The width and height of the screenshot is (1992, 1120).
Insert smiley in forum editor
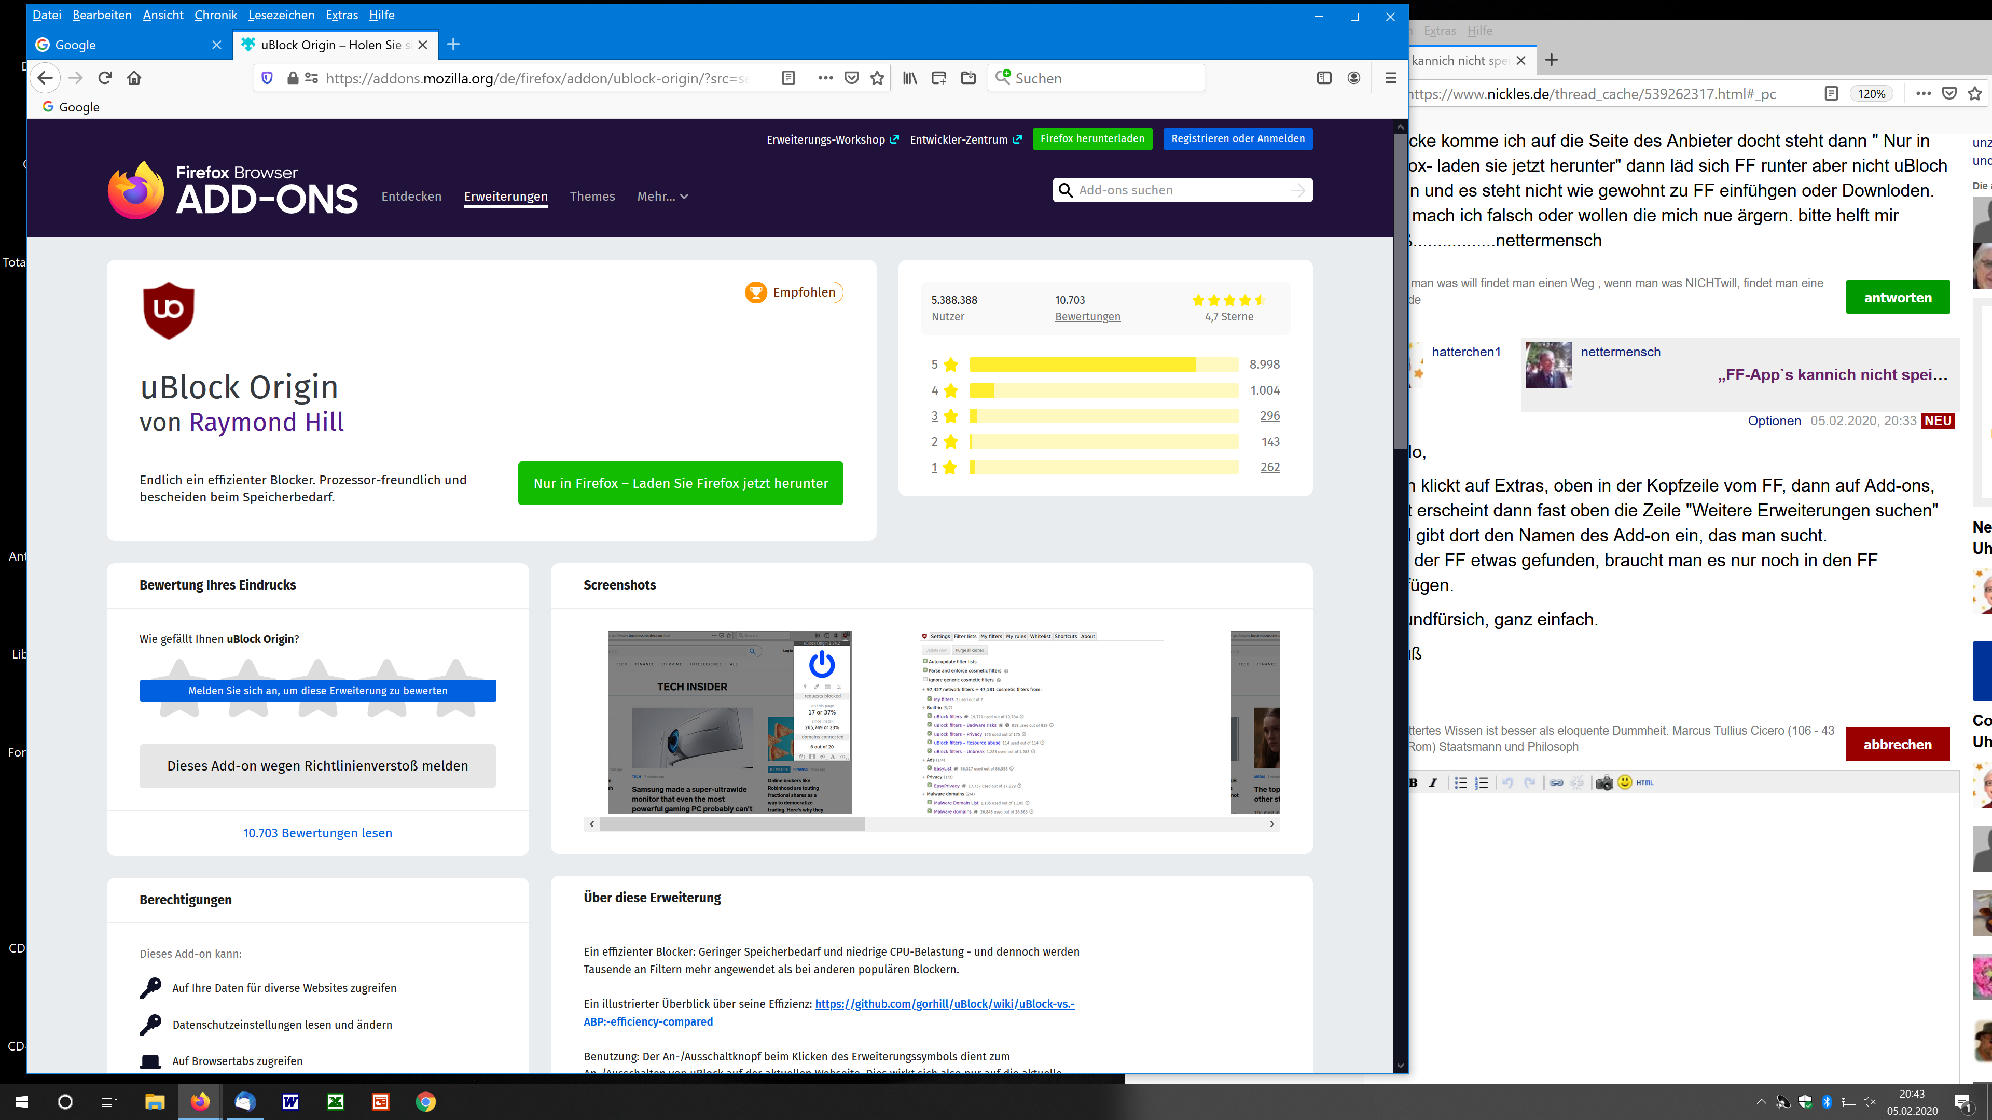(1625, 782)
